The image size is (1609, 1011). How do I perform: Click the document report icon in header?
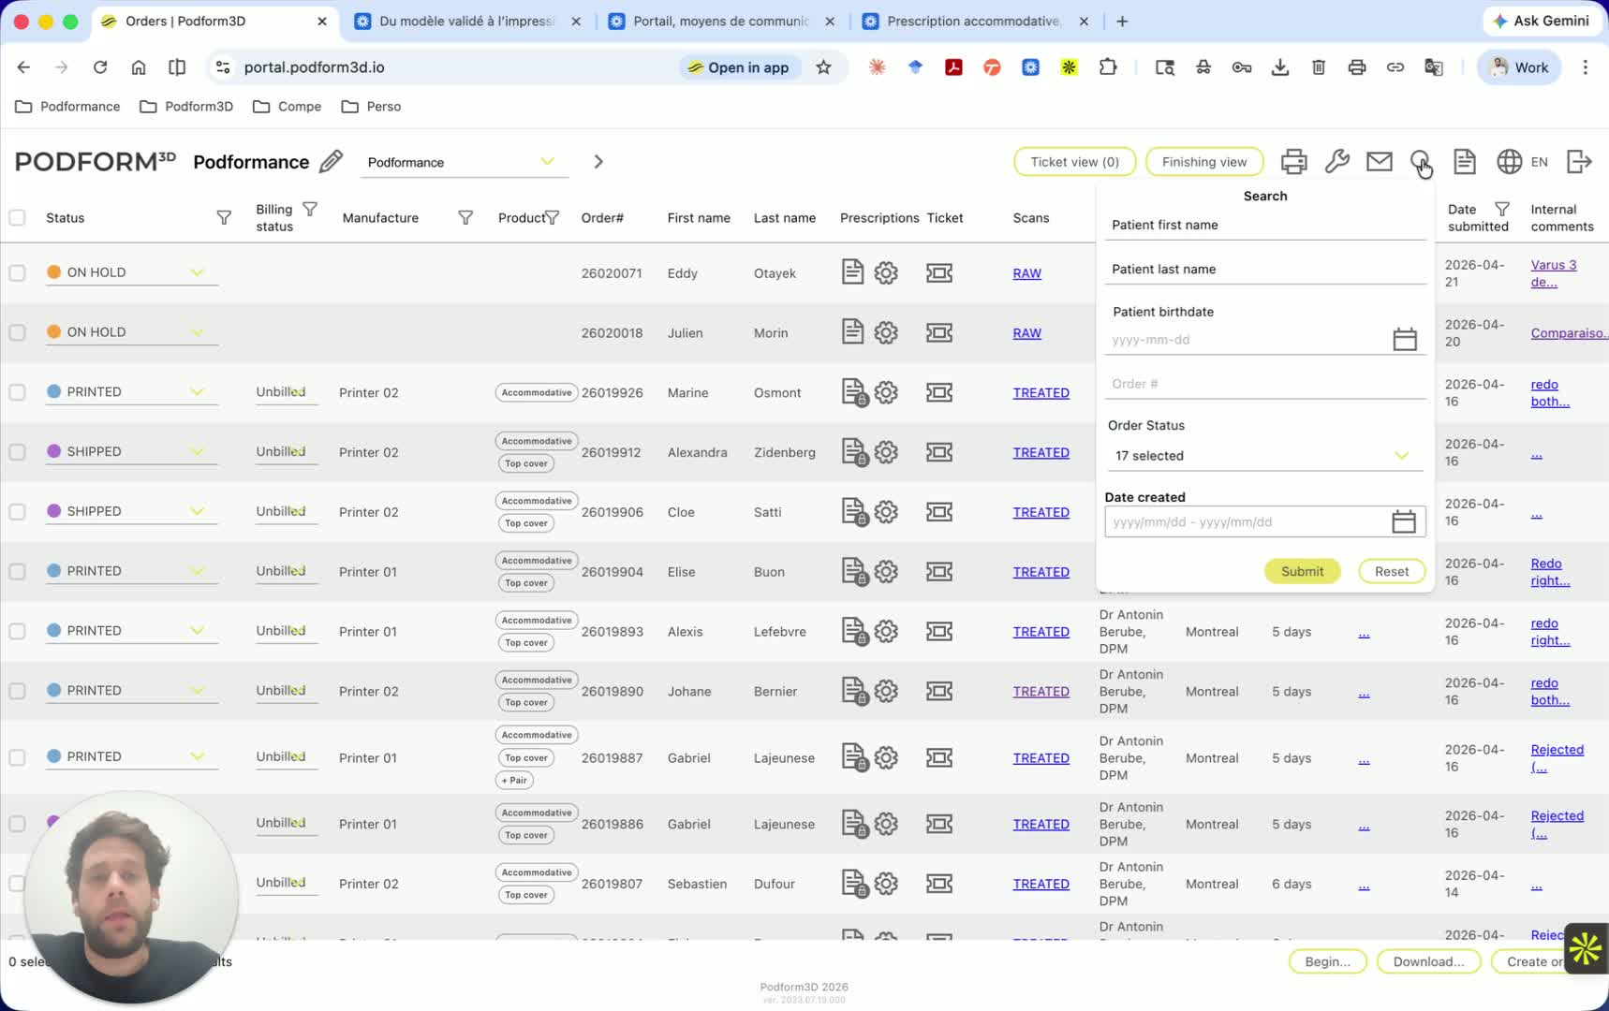tap(1465, 162)
